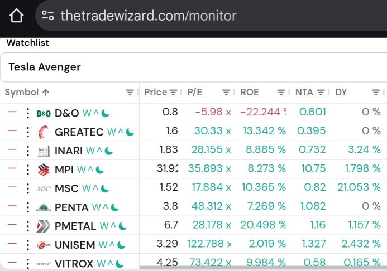Image resolution: width=387 pixels, height=271 pixels.
Task: Click the PENTA logo icon
Action: pyautogui.click(x=44, y=207)
